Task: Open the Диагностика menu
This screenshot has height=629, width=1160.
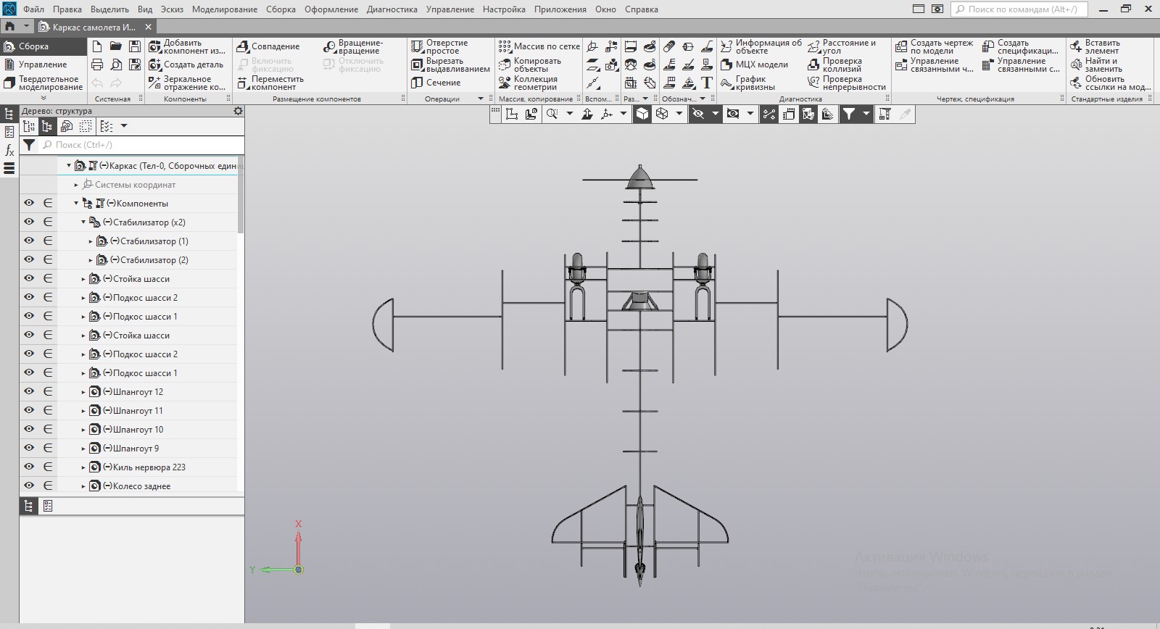Action: pos(391,9)
